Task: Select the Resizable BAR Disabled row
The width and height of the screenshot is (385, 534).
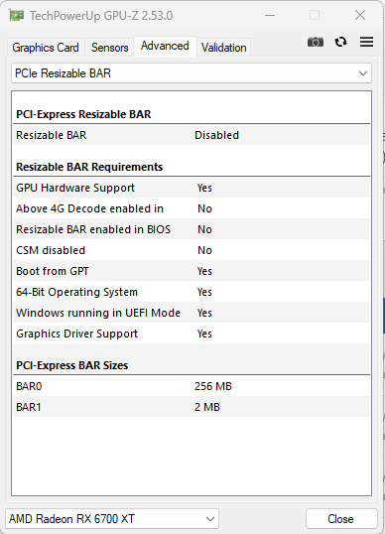Action: (x=192, y=135)
